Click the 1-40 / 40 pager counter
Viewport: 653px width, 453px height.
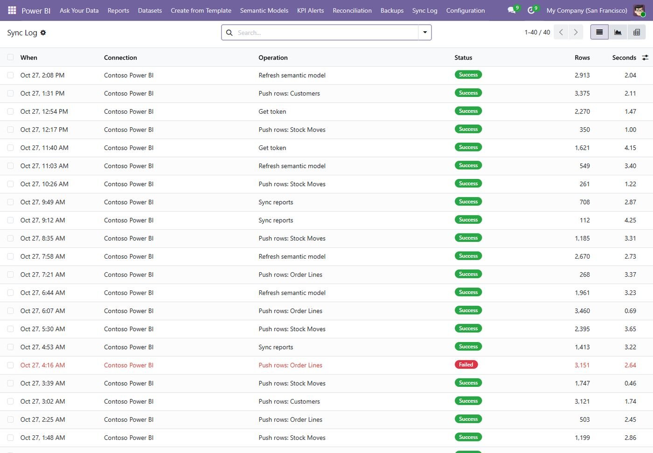[537, 32]
